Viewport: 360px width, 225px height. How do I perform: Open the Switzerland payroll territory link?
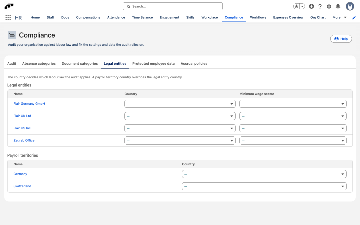tap(22, 186)
